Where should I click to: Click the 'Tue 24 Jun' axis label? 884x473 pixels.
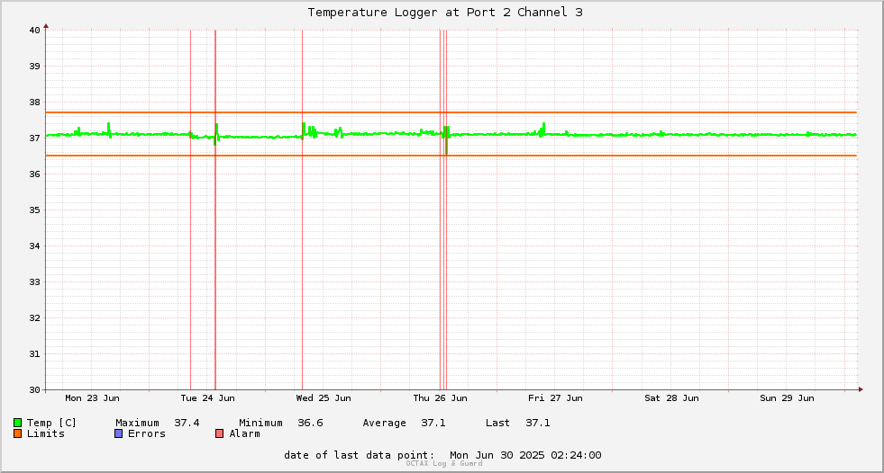[207, 398]
